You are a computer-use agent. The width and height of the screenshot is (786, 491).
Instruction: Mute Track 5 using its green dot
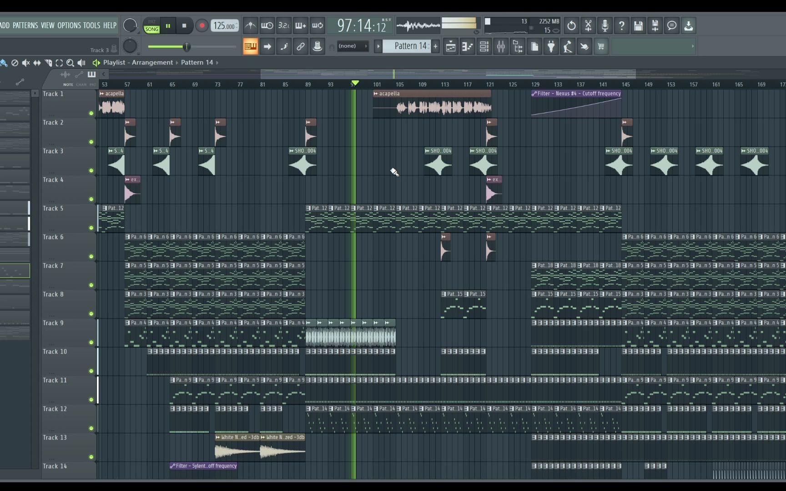91,228
